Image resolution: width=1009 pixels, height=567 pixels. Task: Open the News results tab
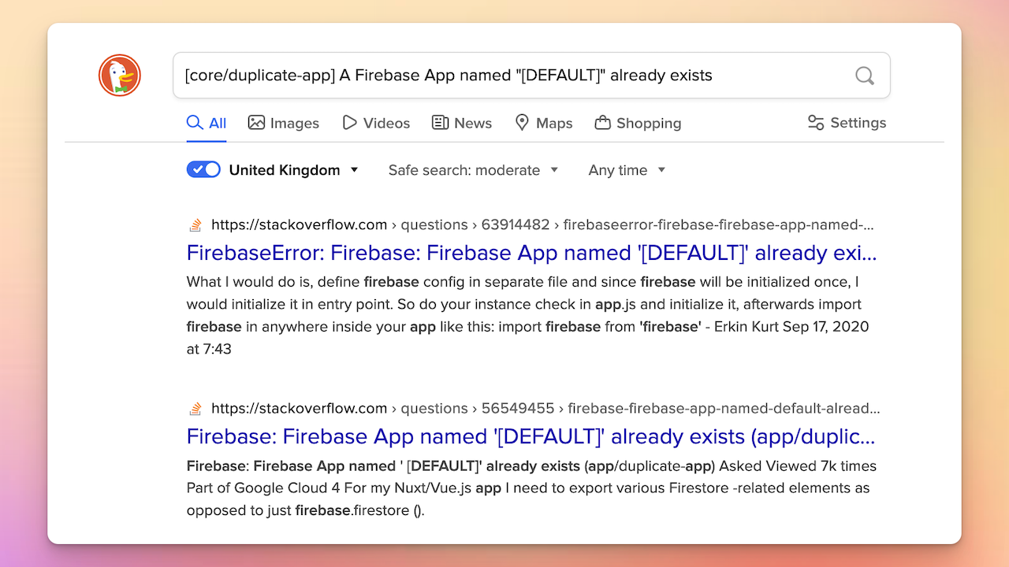click(x=462, y=123)
